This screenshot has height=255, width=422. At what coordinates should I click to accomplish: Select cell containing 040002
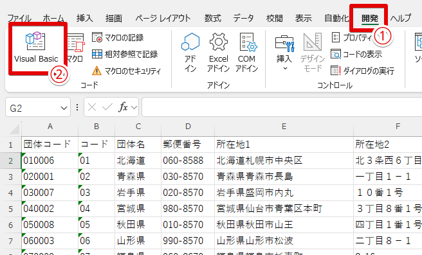[50, 209]
